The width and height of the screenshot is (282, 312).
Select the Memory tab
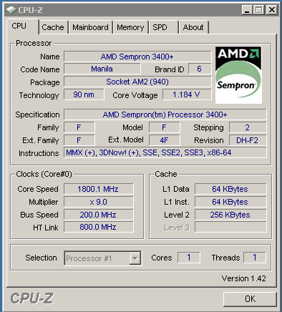pos(130,27)
